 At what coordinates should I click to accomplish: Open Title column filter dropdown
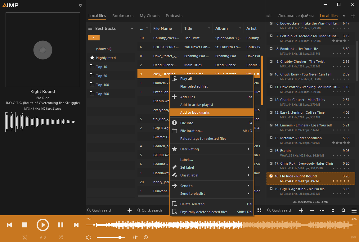click(209, 28)
